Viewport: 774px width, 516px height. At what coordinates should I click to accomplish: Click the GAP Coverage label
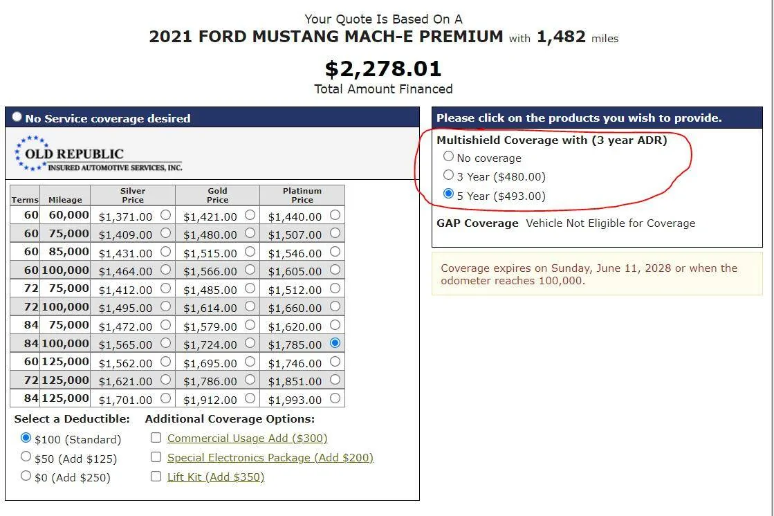(x=477, y=223)
